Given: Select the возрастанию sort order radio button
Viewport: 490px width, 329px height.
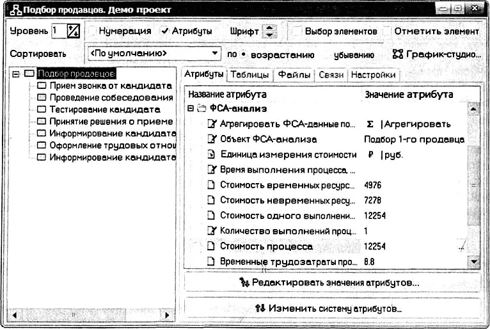Looking at the screenshot, I should click(244, 55).
